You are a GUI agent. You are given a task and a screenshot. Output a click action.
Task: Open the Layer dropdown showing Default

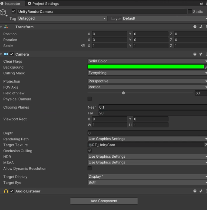[x=165, y=18]
